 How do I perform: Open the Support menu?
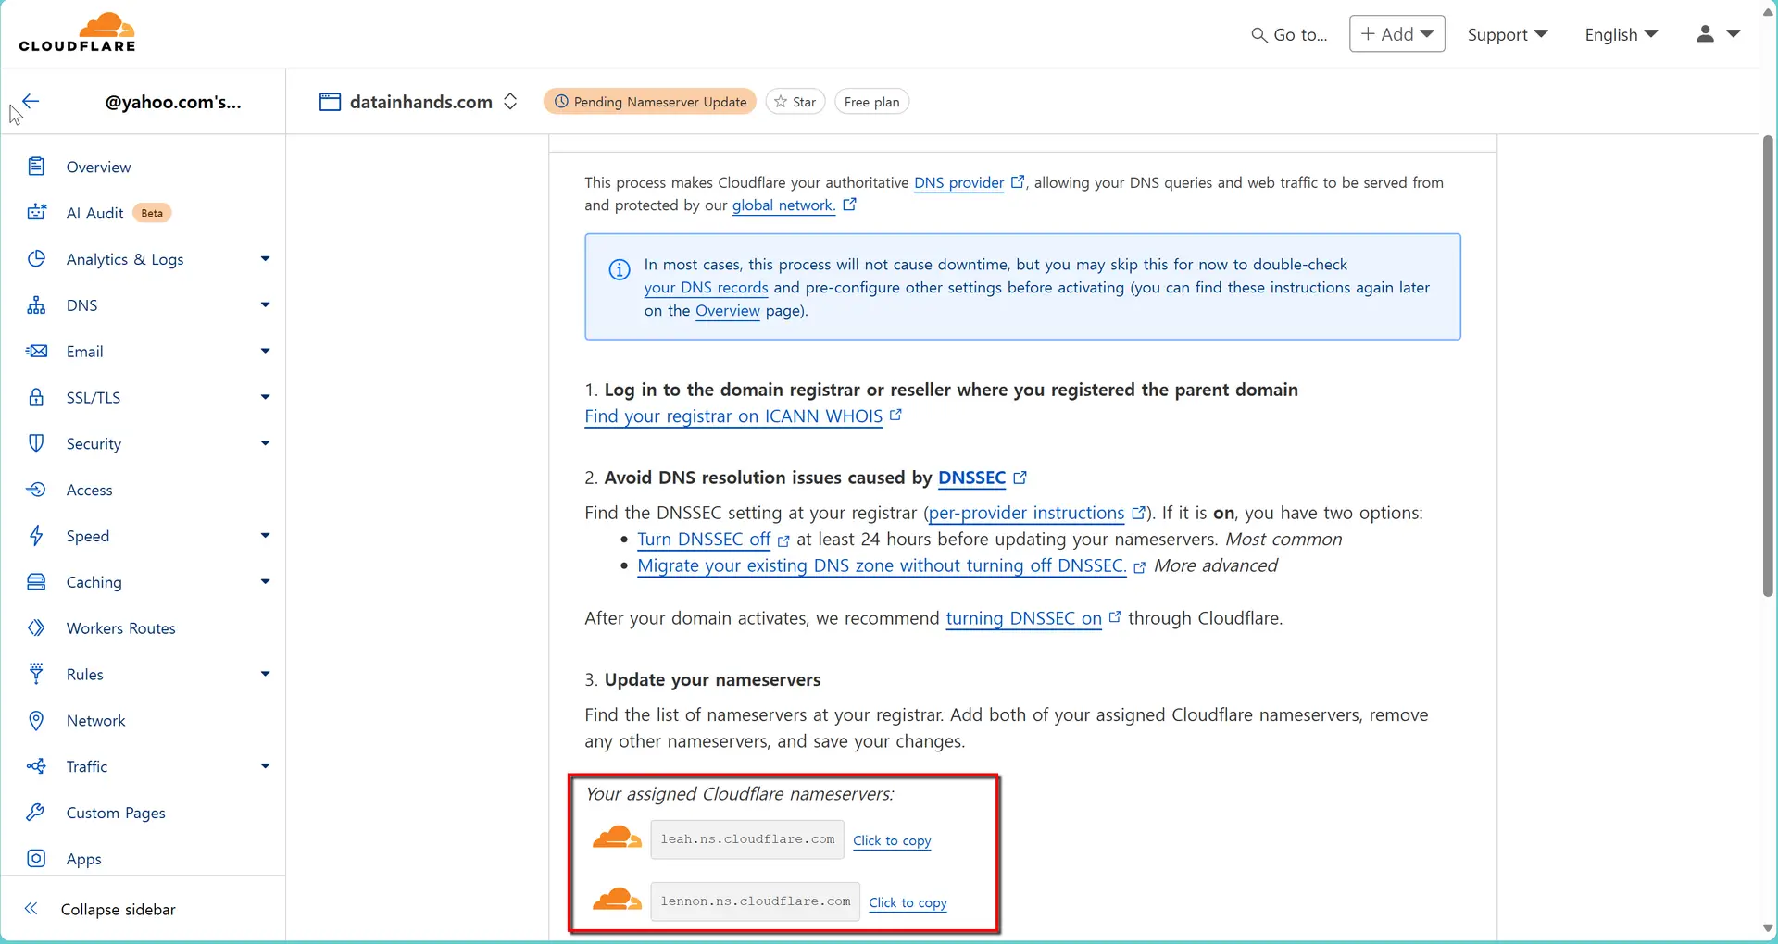(x=1506, y=34)
